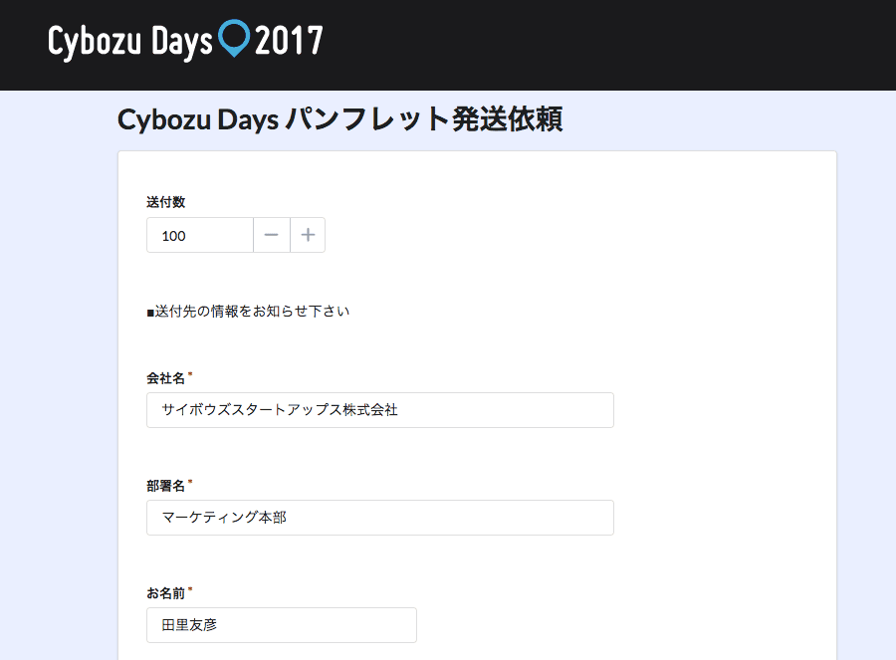Click the お名前 field label
The width and height of the screenshot is (896, 660).
[166, 593]
